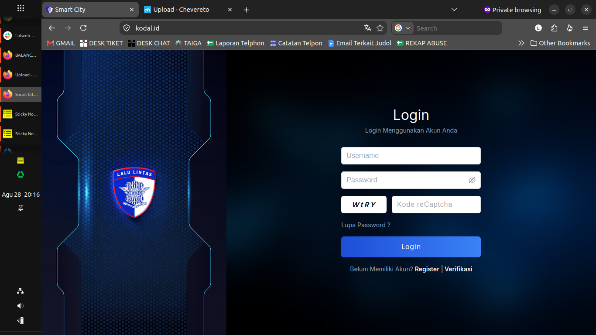
Task: Focus the Kode reCaptcha input field
Action: pos(436,205)
